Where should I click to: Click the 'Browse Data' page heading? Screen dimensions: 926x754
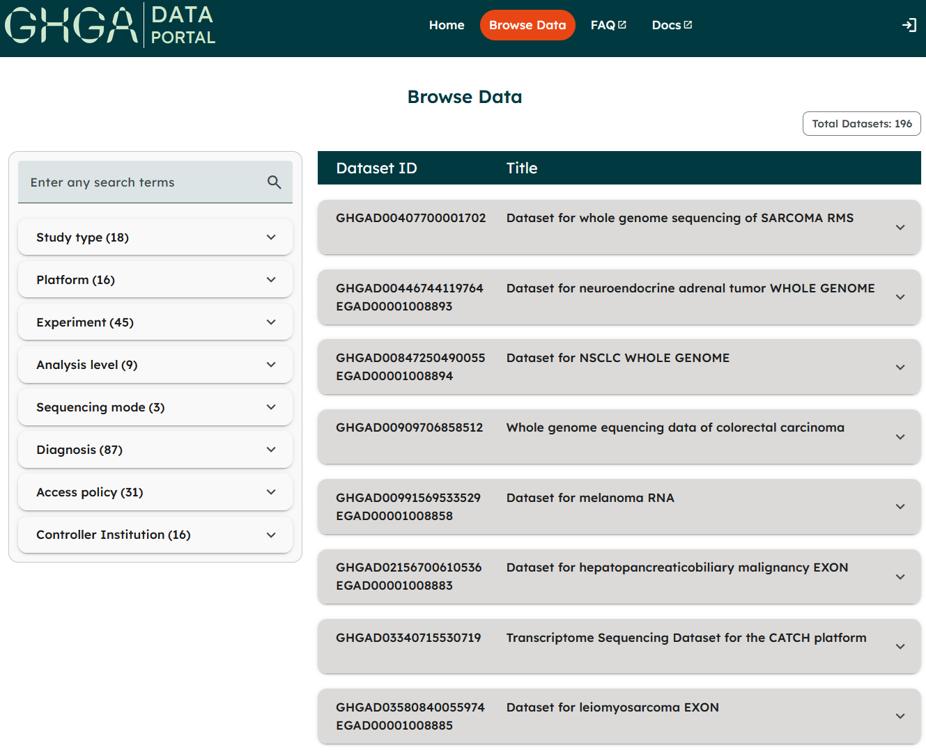[465, 97]
